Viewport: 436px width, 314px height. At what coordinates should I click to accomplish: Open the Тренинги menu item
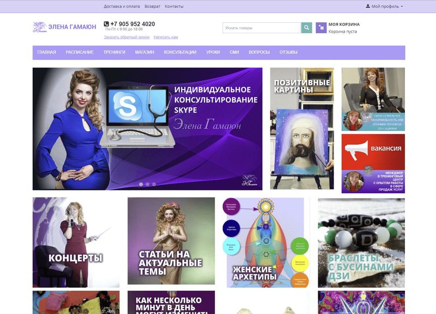point(114,52)
